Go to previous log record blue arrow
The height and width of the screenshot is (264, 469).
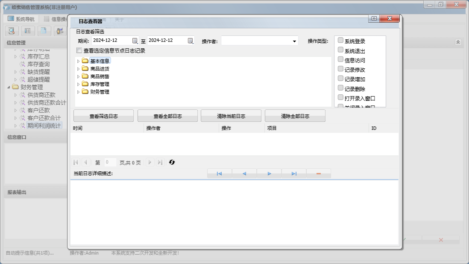point(244,173)
